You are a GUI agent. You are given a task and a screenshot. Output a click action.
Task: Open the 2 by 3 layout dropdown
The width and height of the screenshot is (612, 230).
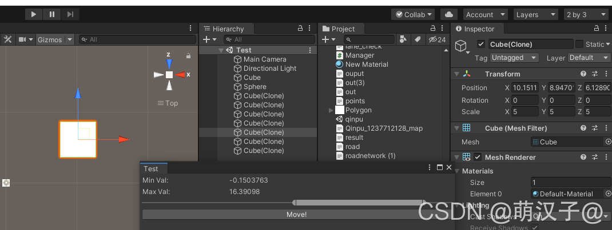pyautogui.click(x=586, y=14)
